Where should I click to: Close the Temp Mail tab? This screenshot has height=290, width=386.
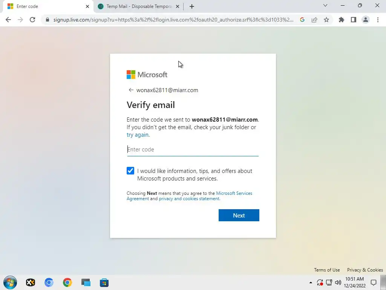pos(178,6)
